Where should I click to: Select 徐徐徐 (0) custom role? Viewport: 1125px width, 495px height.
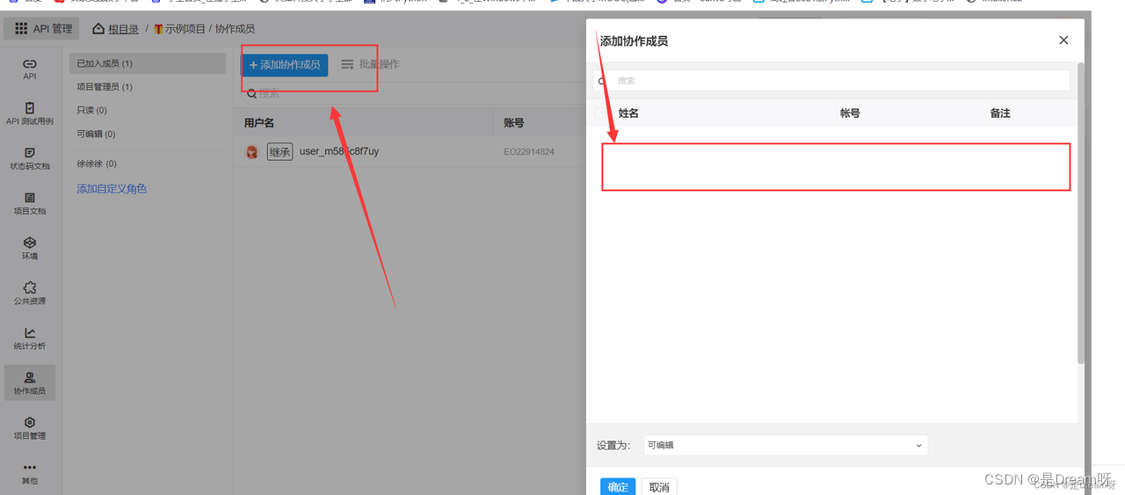97,164
